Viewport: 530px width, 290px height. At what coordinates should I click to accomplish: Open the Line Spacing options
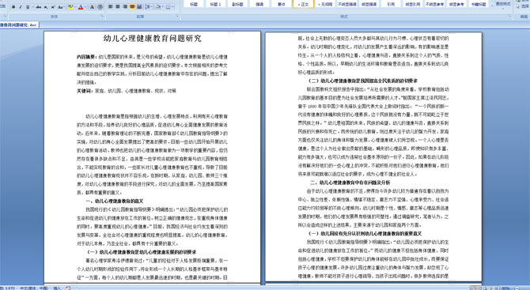149,7
